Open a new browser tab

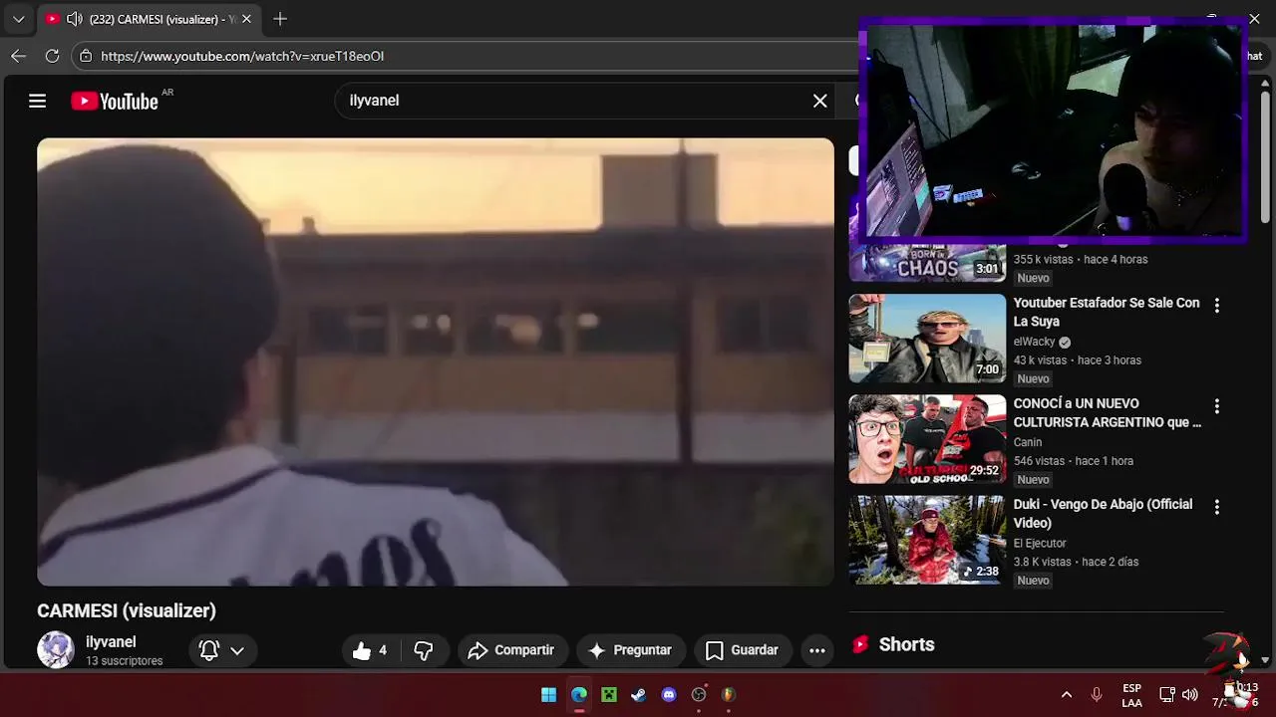click(x=280, y=19)
